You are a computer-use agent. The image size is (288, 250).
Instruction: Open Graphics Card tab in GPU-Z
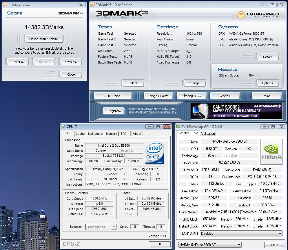coord(188,133)
